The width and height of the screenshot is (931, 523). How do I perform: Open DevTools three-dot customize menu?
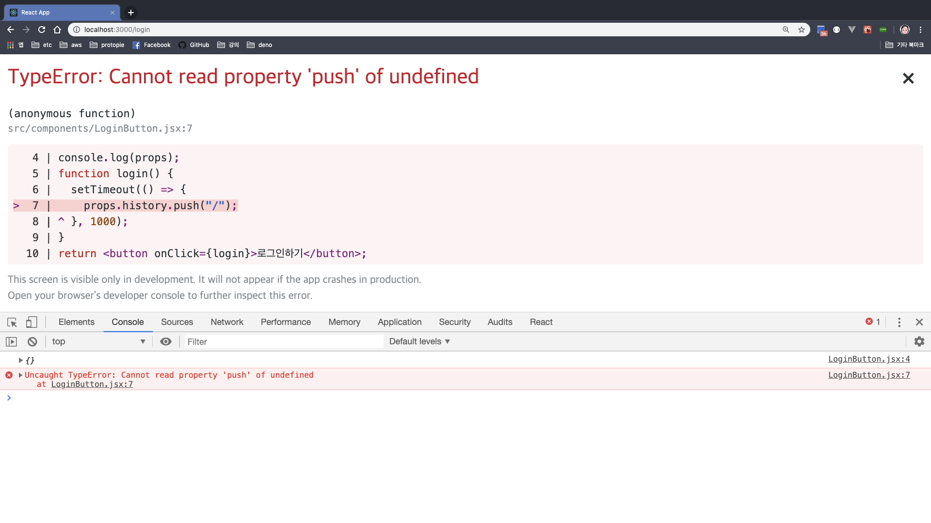tap(899, 322)
